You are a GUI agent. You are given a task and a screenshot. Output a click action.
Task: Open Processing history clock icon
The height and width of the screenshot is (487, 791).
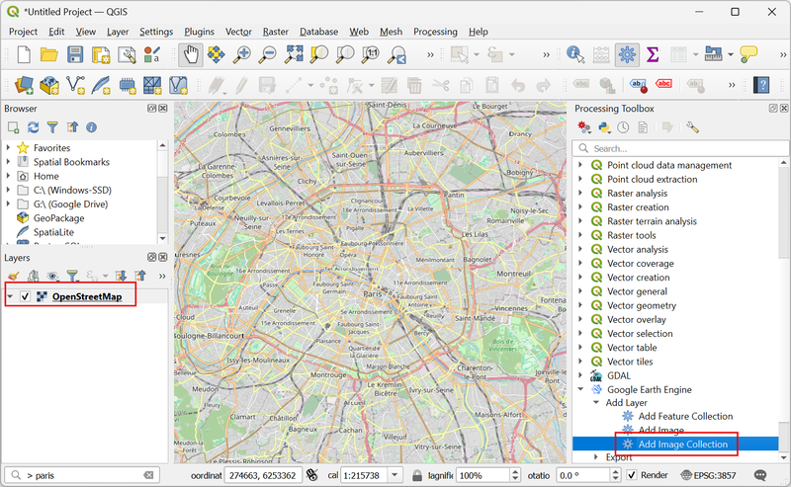(x=623, y=127)
